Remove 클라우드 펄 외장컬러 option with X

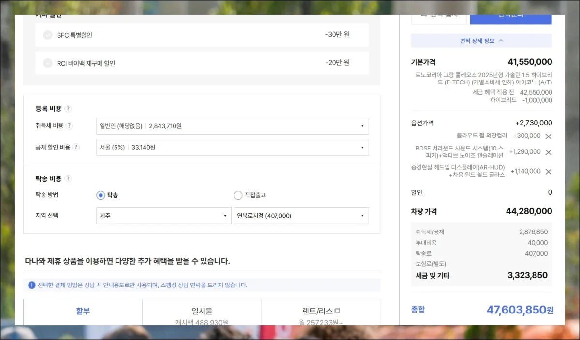coord(548,136)
